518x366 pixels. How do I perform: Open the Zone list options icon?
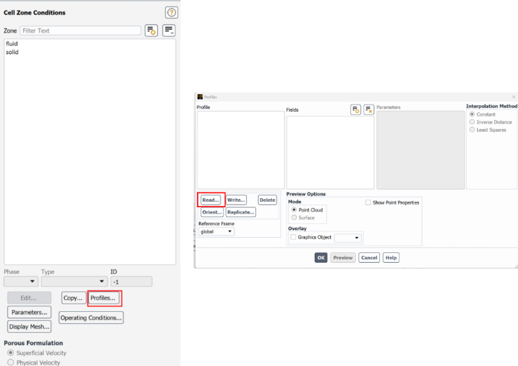click(x=169, y=31)
